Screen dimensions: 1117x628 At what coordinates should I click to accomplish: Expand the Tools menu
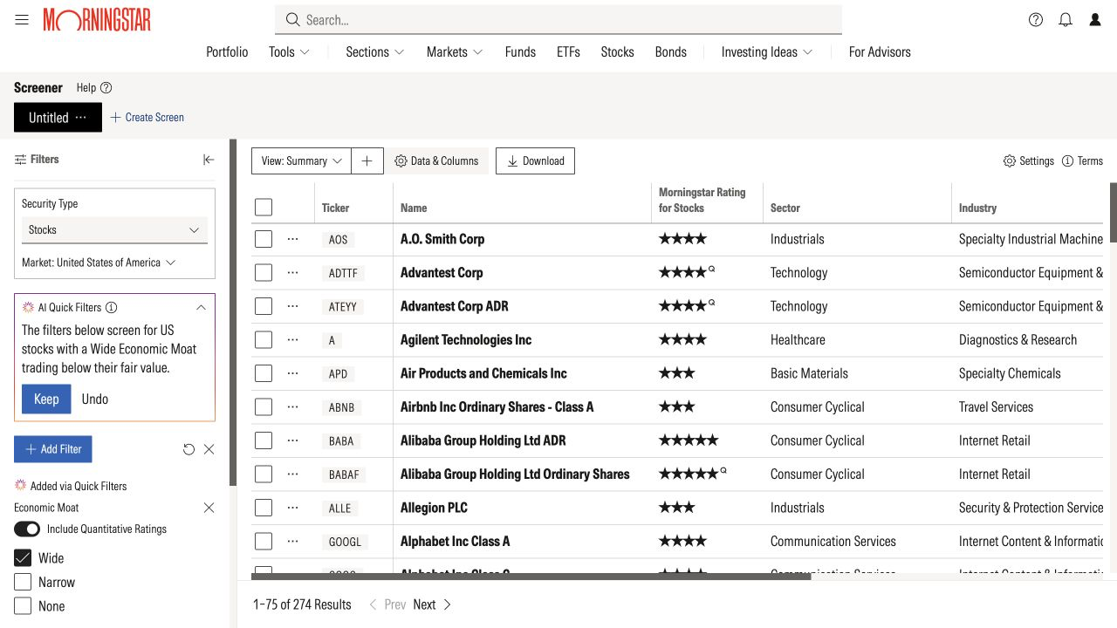(x=289, y=52)
